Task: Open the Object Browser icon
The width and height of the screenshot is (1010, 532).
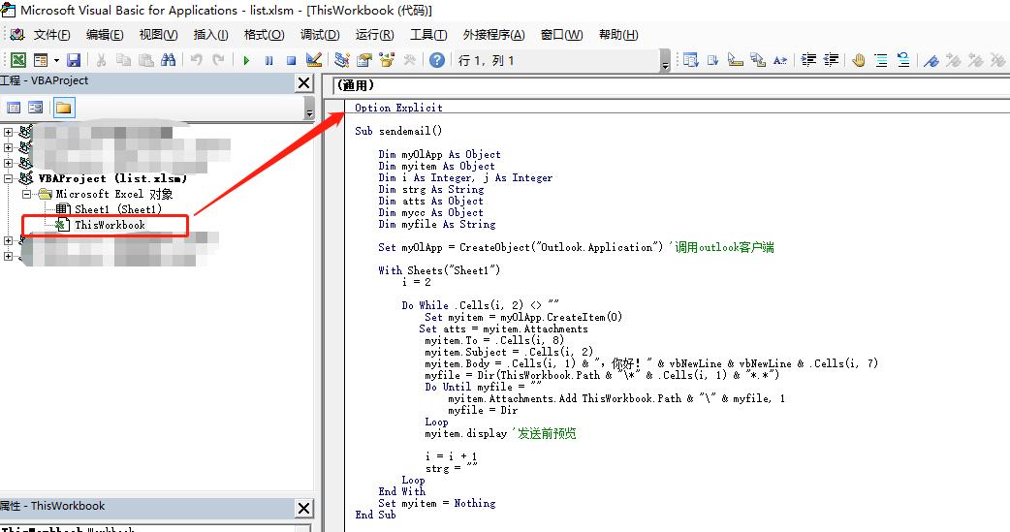Action: (387, 60)
